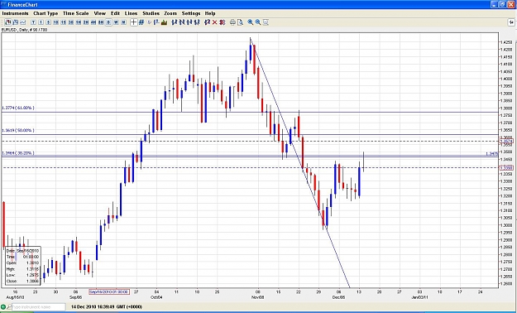This screenshot has width=517, height=313.
Task: Open the Settings menu
Action: coord(191,13)
